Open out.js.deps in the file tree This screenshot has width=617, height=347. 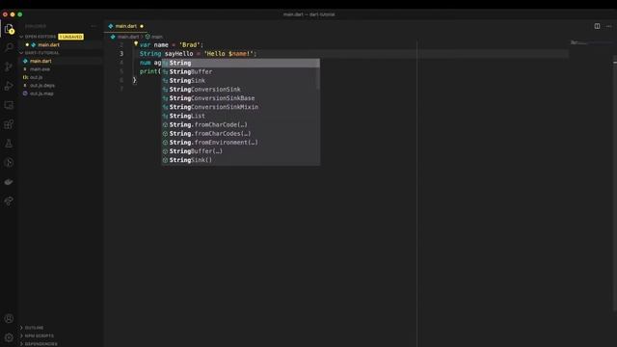tap(42, 86)
